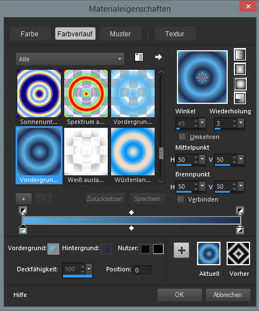Select the linear gradient style icon

pos(240,54)
